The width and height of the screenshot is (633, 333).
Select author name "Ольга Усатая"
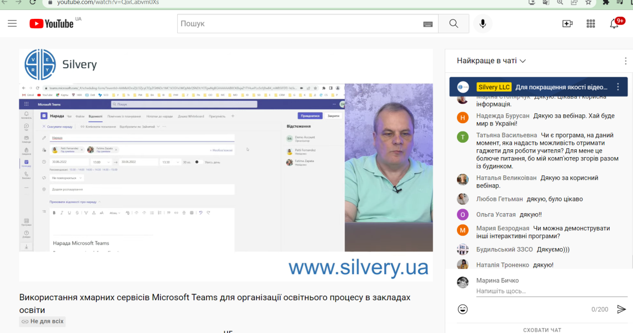[x=496, y=215]
